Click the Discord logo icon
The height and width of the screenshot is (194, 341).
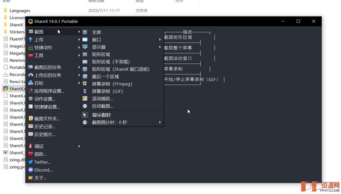[x=30, y=170]
